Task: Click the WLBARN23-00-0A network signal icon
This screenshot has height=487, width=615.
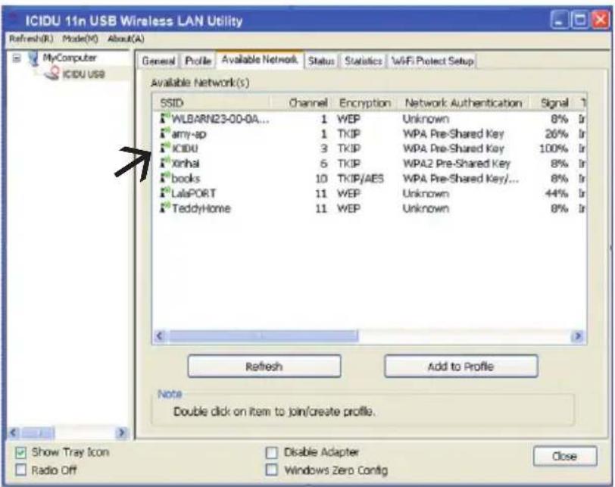Action: click(165, 118)
